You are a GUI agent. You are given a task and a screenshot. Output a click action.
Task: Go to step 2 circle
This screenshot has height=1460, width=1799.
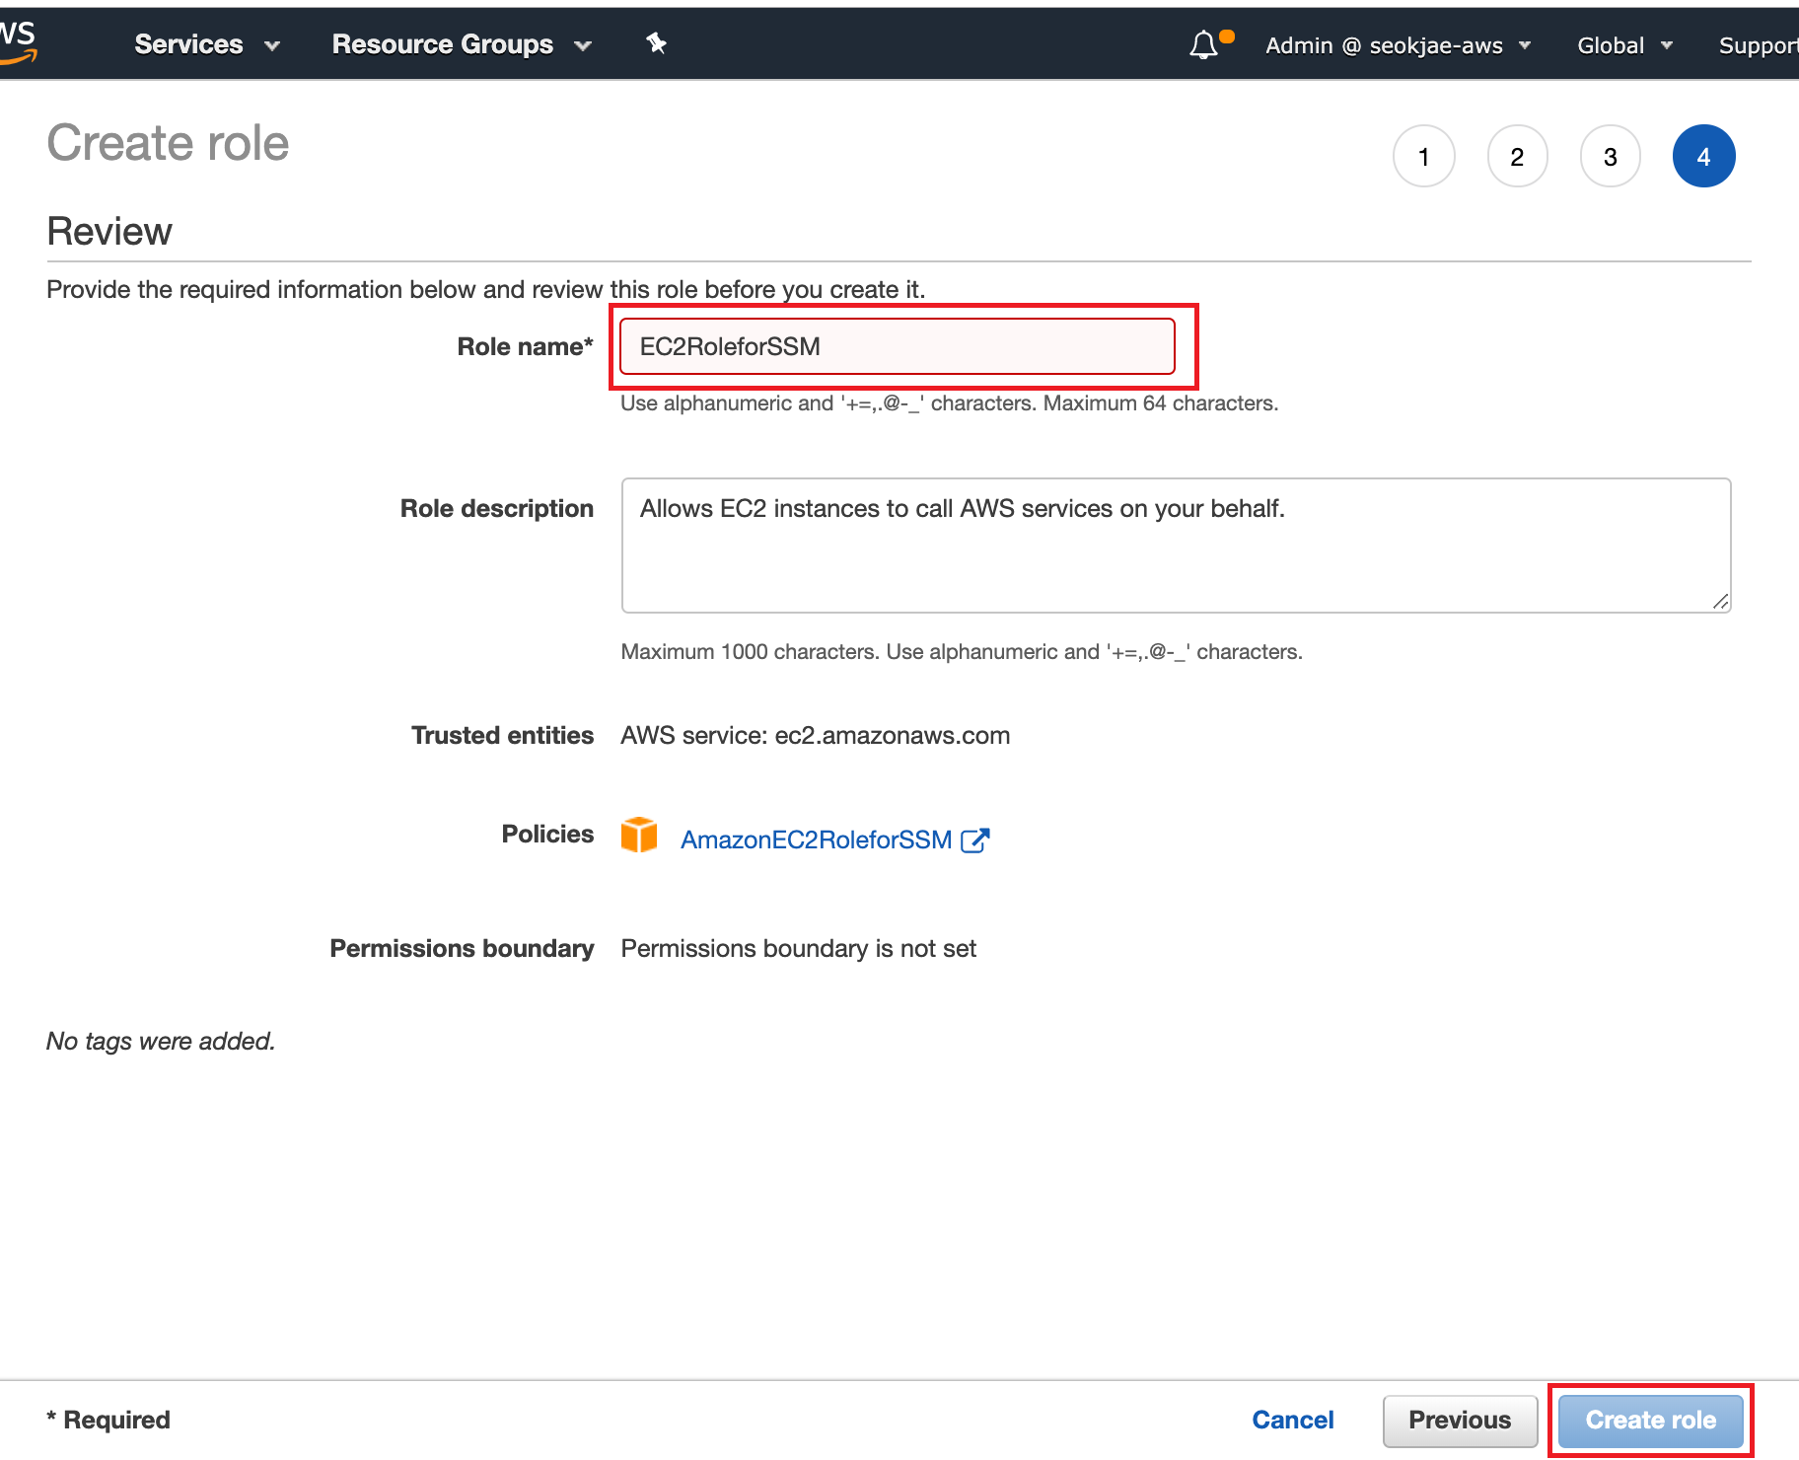(x=1517, y=156)
